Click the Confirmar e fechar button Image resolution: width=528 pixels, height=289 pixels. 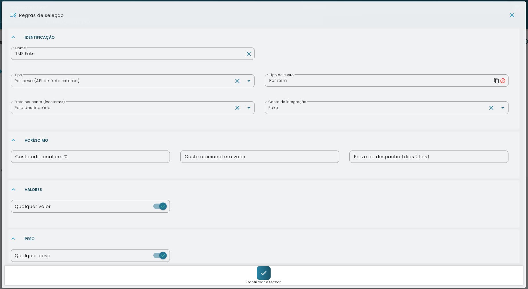[263, 275]
